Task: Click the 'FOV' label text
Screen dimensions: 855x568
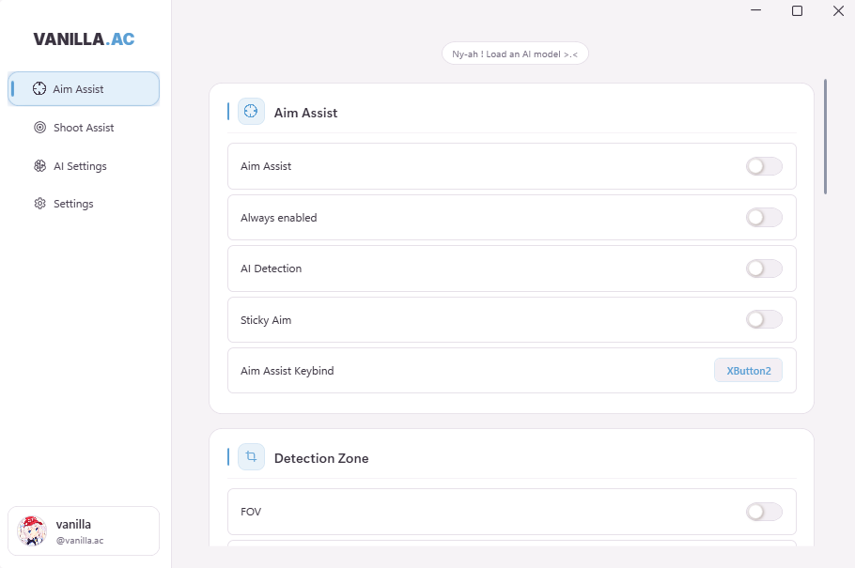Action: point(251,512)
